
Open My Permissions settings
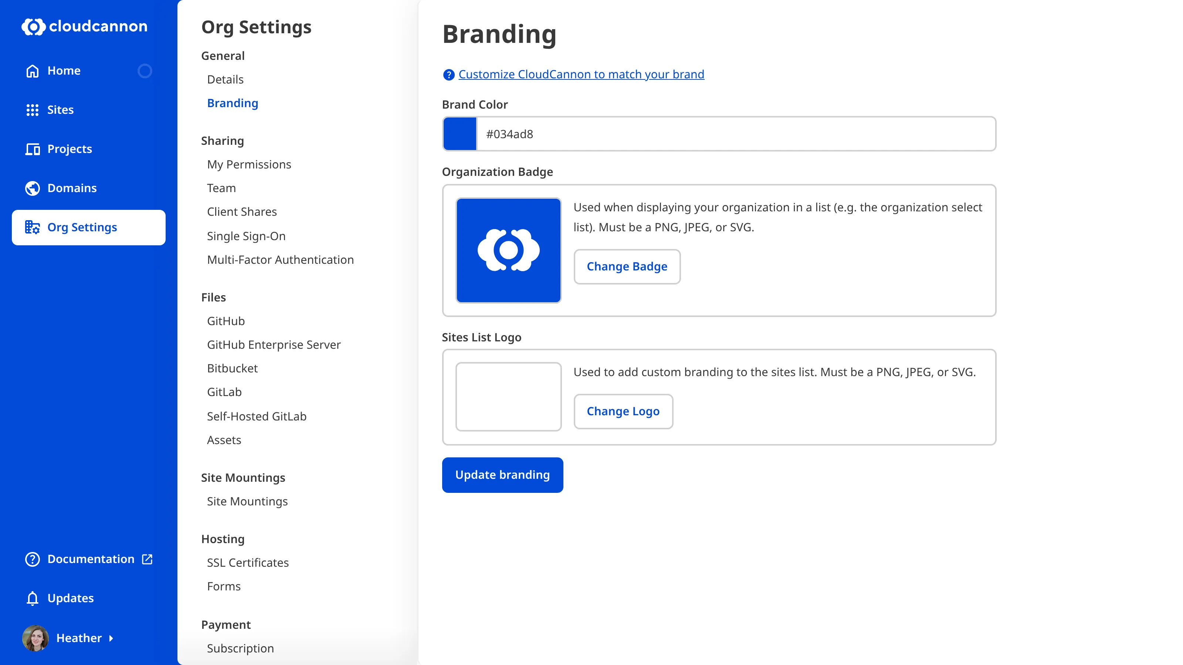pos(249,164)
